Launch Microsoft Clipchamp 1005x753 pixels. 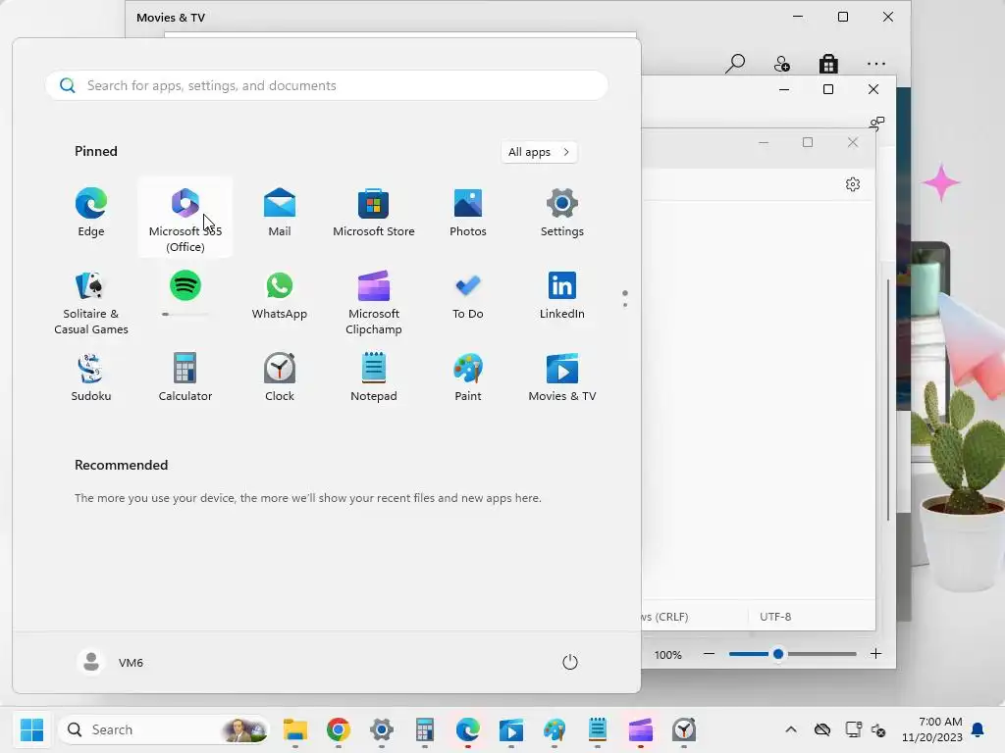pyautogui.click(x=374, y=303)
